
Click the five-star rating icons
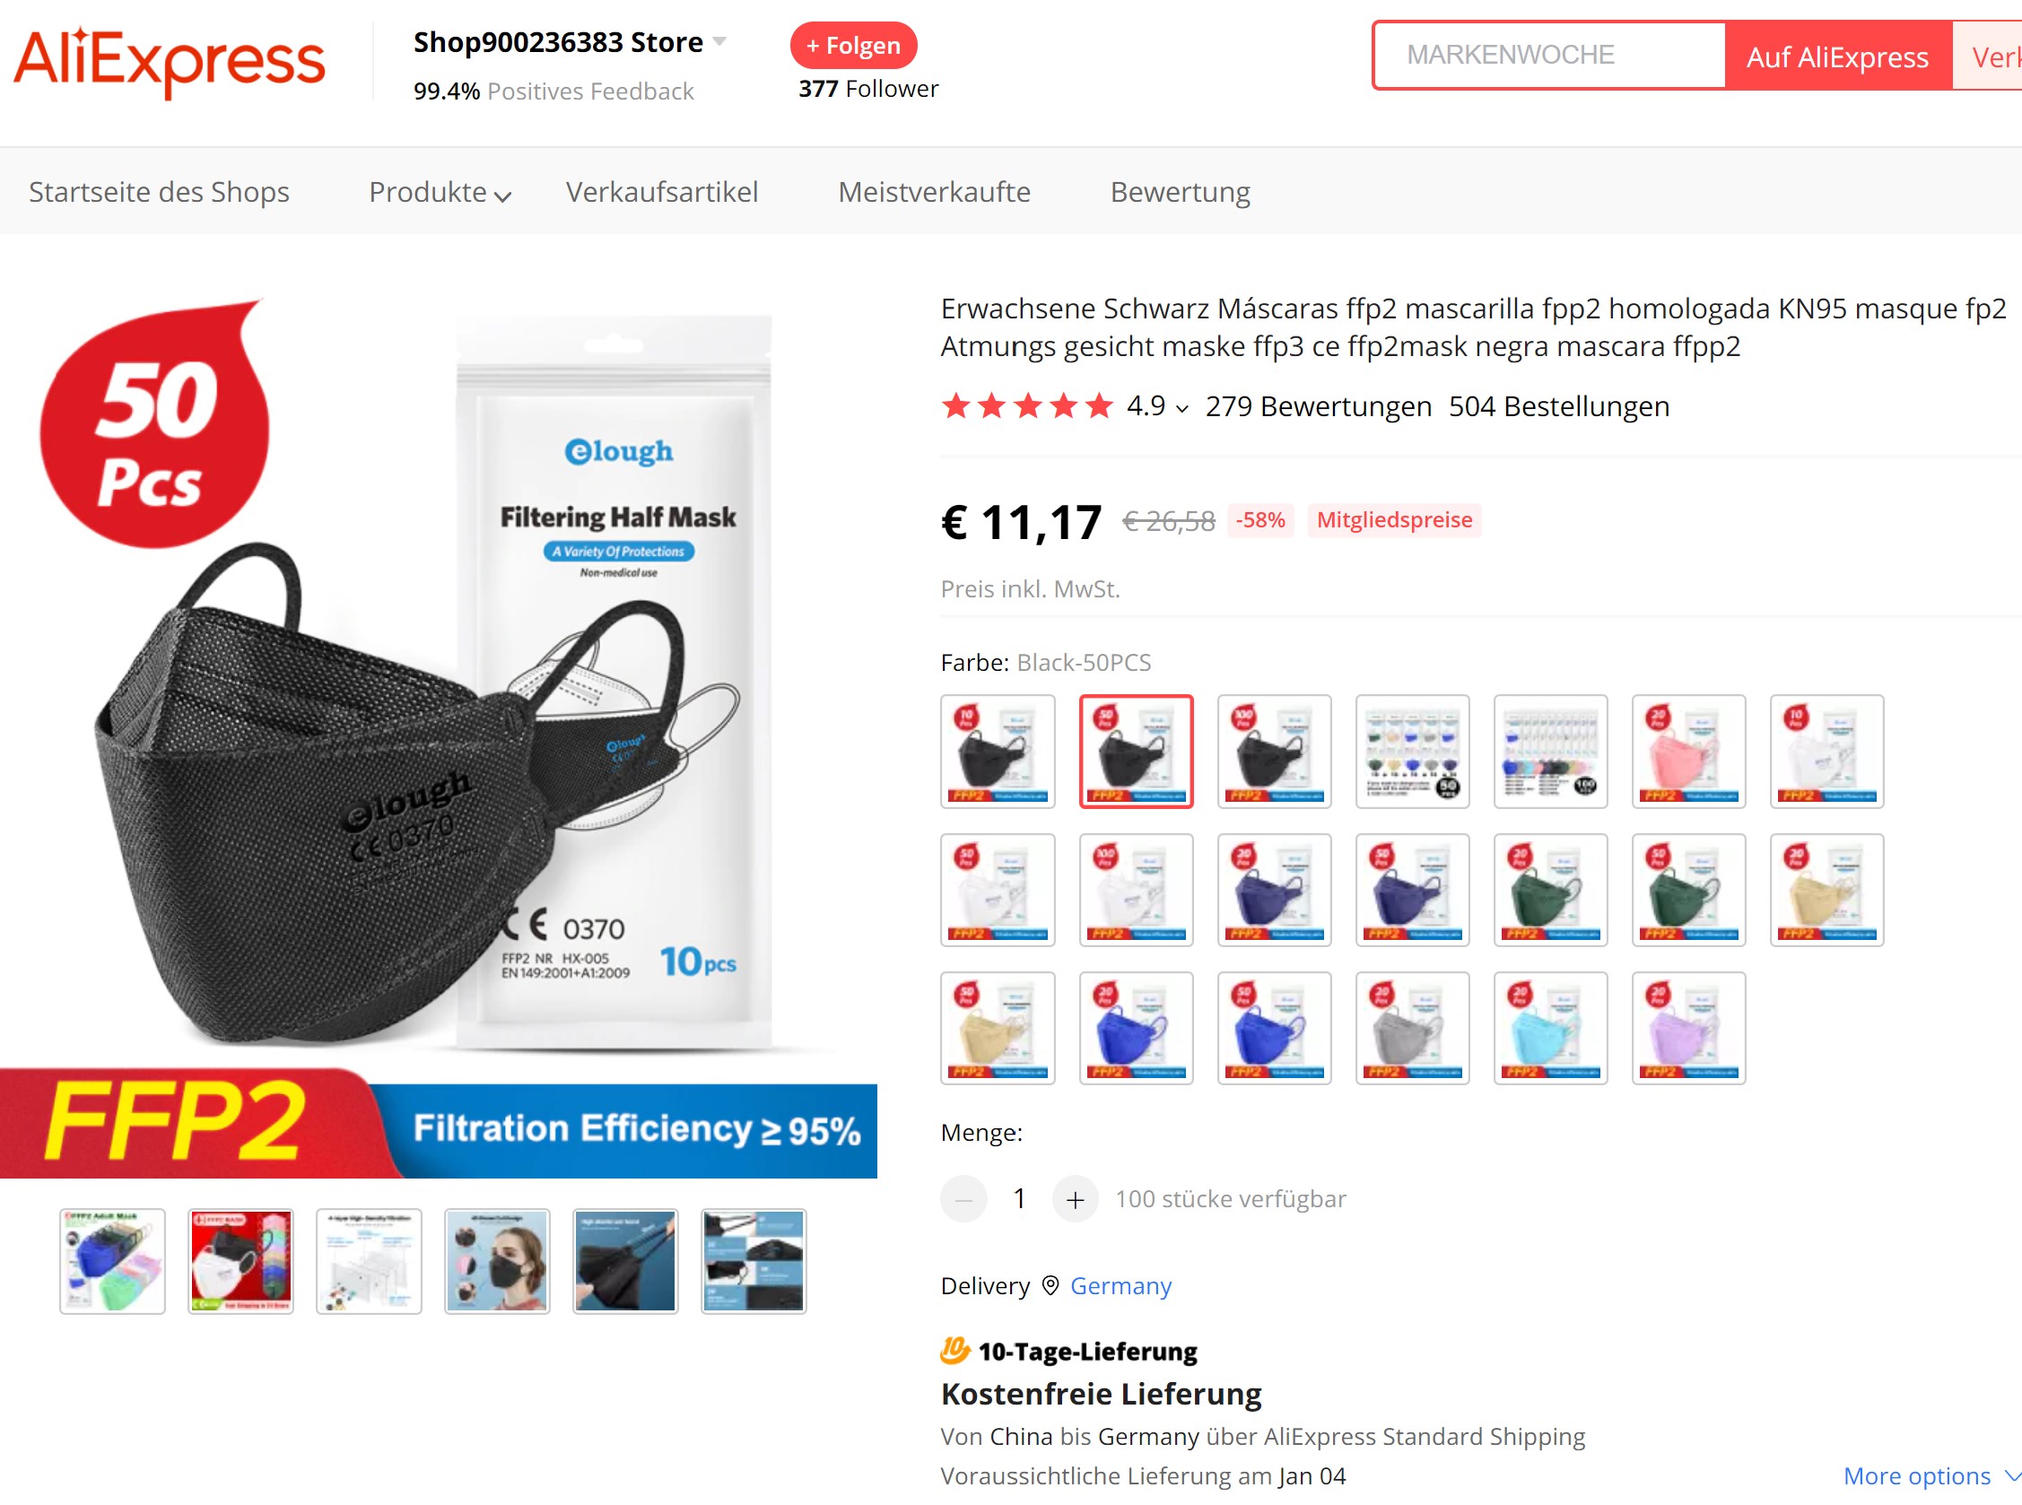(1027, 405)
